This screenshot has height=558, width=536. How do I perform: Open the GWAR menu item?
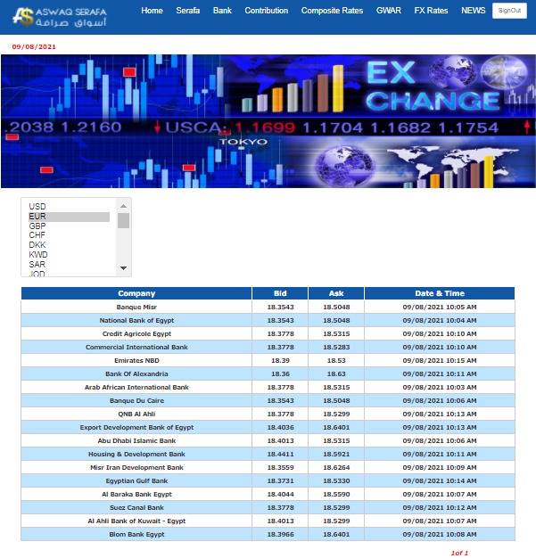point(389,11)
